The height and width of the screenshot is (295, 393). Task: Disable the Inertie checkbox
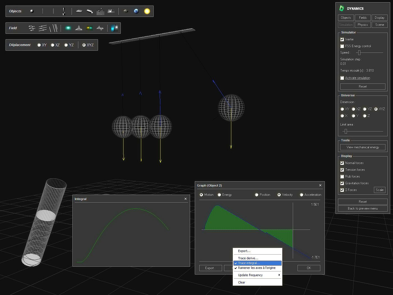point(342,40)
